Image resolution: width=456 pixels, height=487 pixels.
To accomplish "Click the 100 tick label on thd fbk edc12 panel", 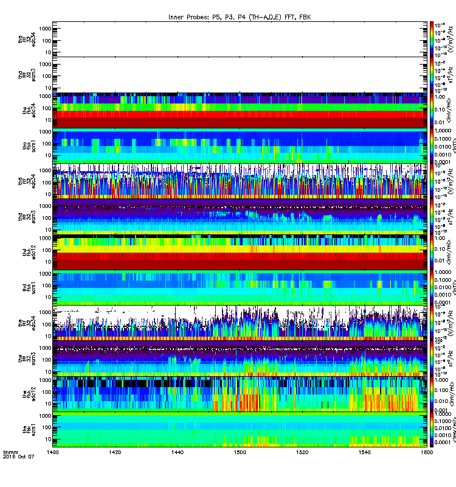I will [x=47, y=250].
